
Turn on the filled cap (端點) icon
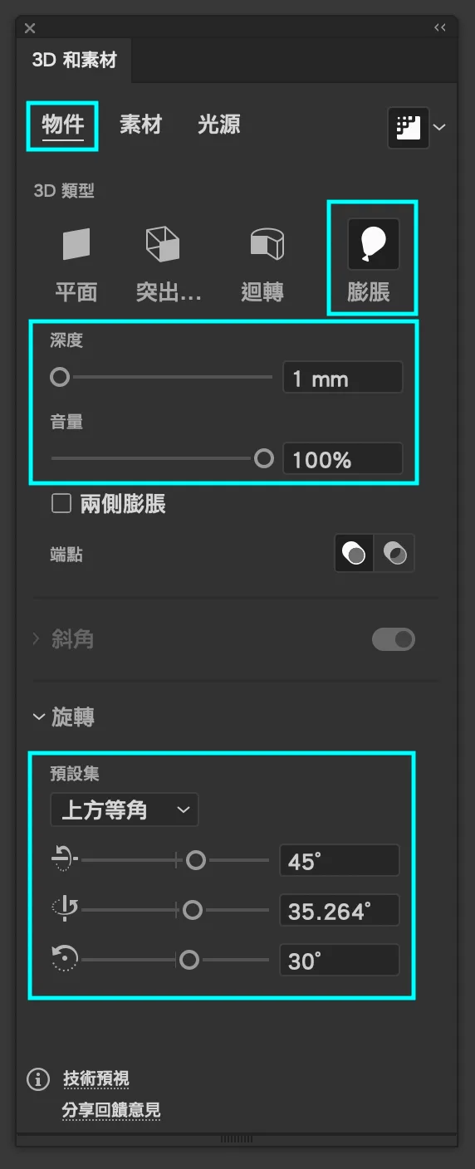click(x=355, y=554)
